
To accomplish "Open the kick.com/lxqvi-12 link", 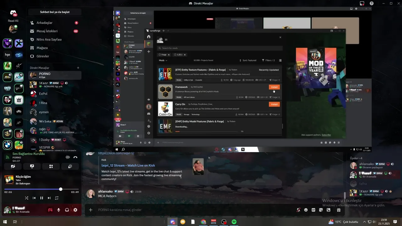I will 116,153.
